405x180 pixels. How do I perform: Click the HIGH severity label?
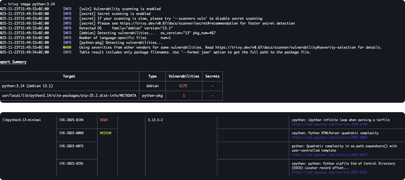click(x=104, y=120)
